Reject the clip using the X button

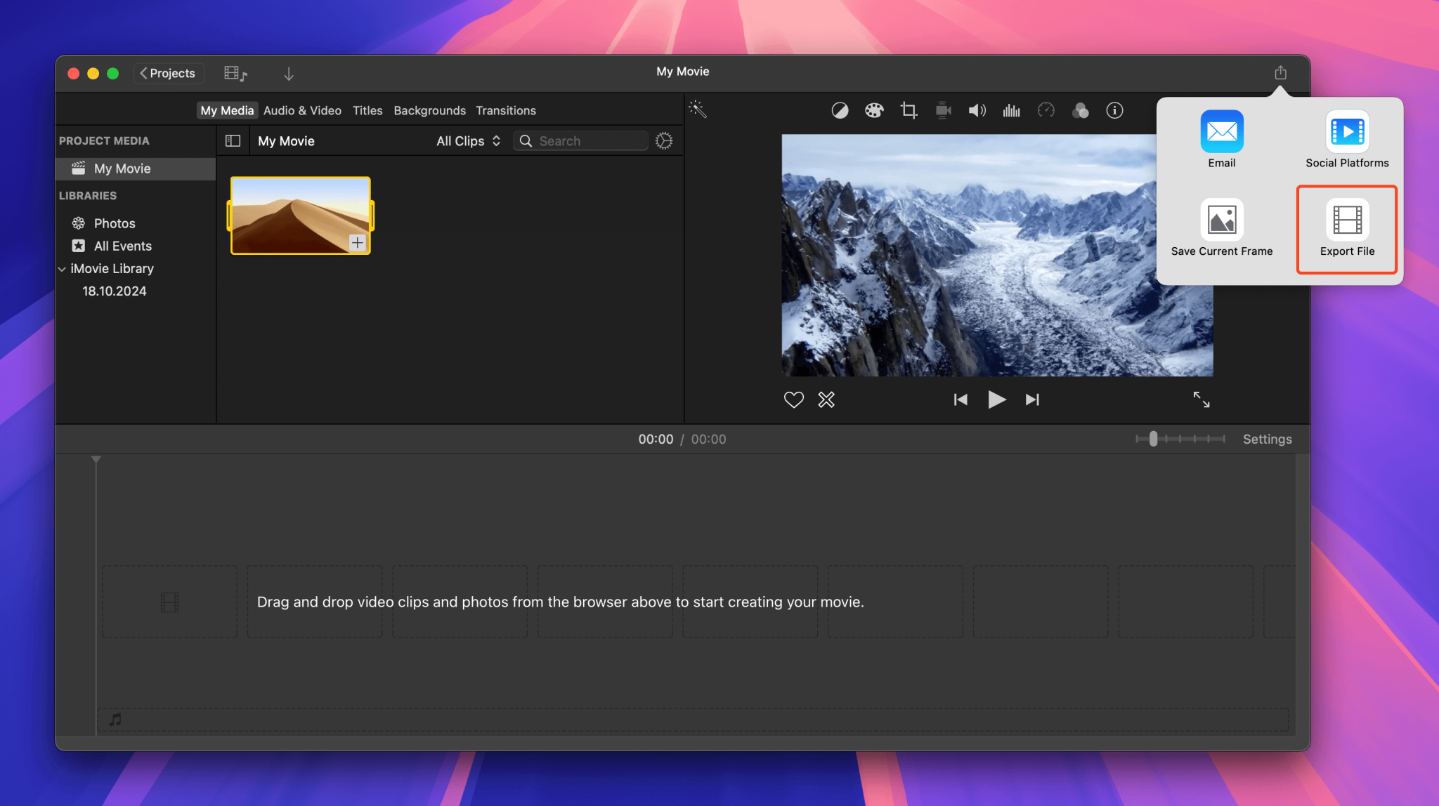point(826,399)
